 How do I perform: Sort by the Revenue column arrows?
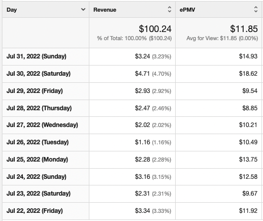[170, 9]
